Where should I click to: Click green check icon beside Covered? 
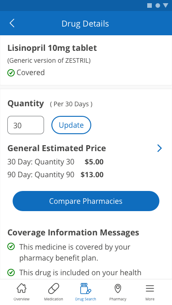(x=11, y=73)
